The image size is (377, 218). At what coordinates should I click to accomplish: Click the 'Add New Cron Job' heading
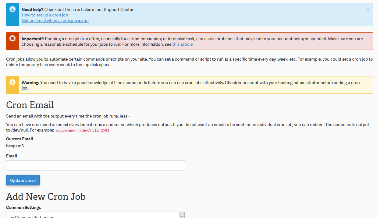pos(46,196)
